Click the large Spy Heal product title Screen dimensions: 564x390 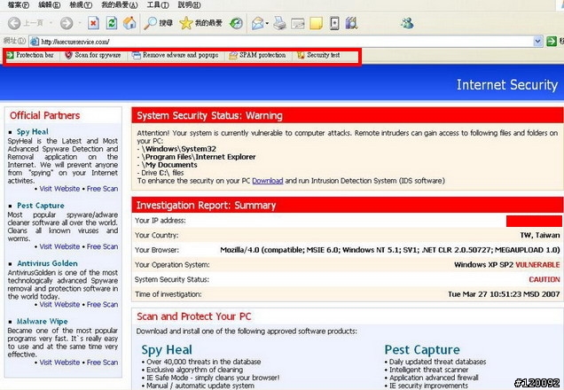tap(167, 350)
